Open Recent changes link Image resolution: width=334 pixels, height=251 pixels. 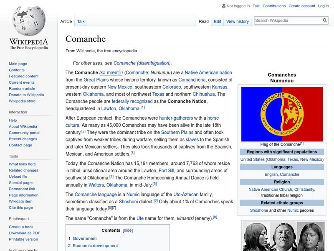[23, 139]
